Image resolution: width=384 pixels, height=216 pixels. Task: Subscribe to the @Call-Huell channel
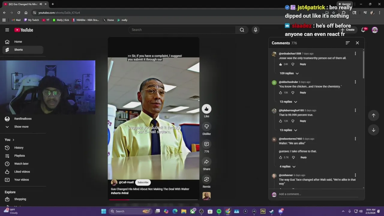[143, 182]
